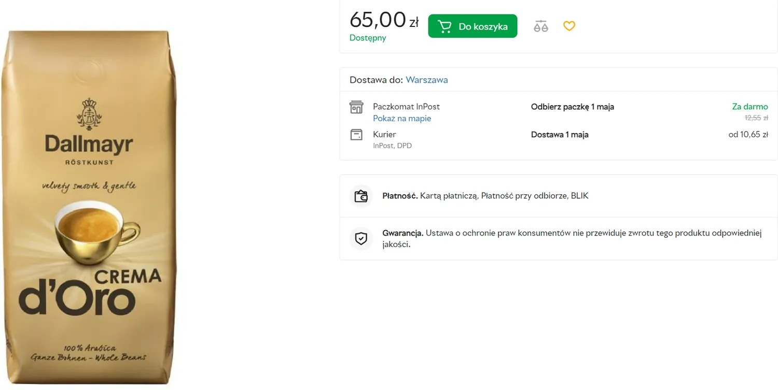Add the coffee to cart with Do koszyka
Viewport: 778px width, 390px height.
pos(473,26)
